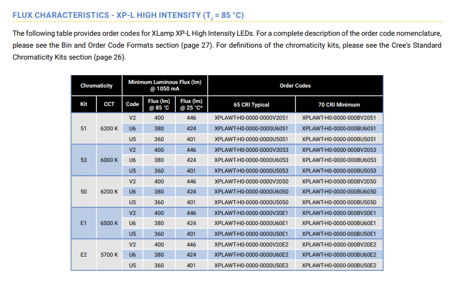Select order code XPLAWT-H0-0000-0000U6050
453x287 pixels.
coord(252,191)
